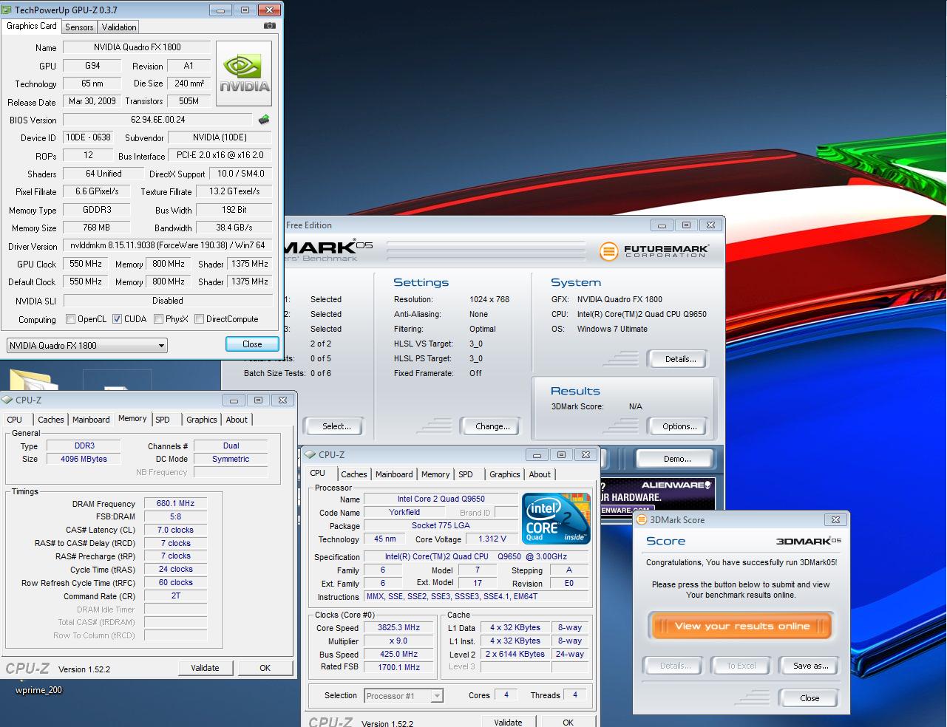947x727 pixels.
Task: Click Close in 3DMark Score dialog
Action: pos(809,698)
